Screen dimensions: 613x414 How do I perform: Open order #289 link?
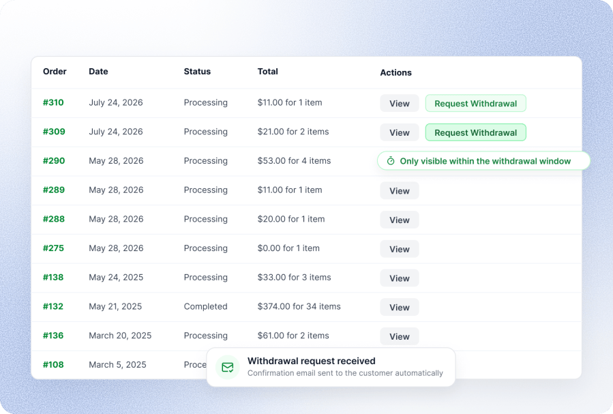(x=54, y=190)
